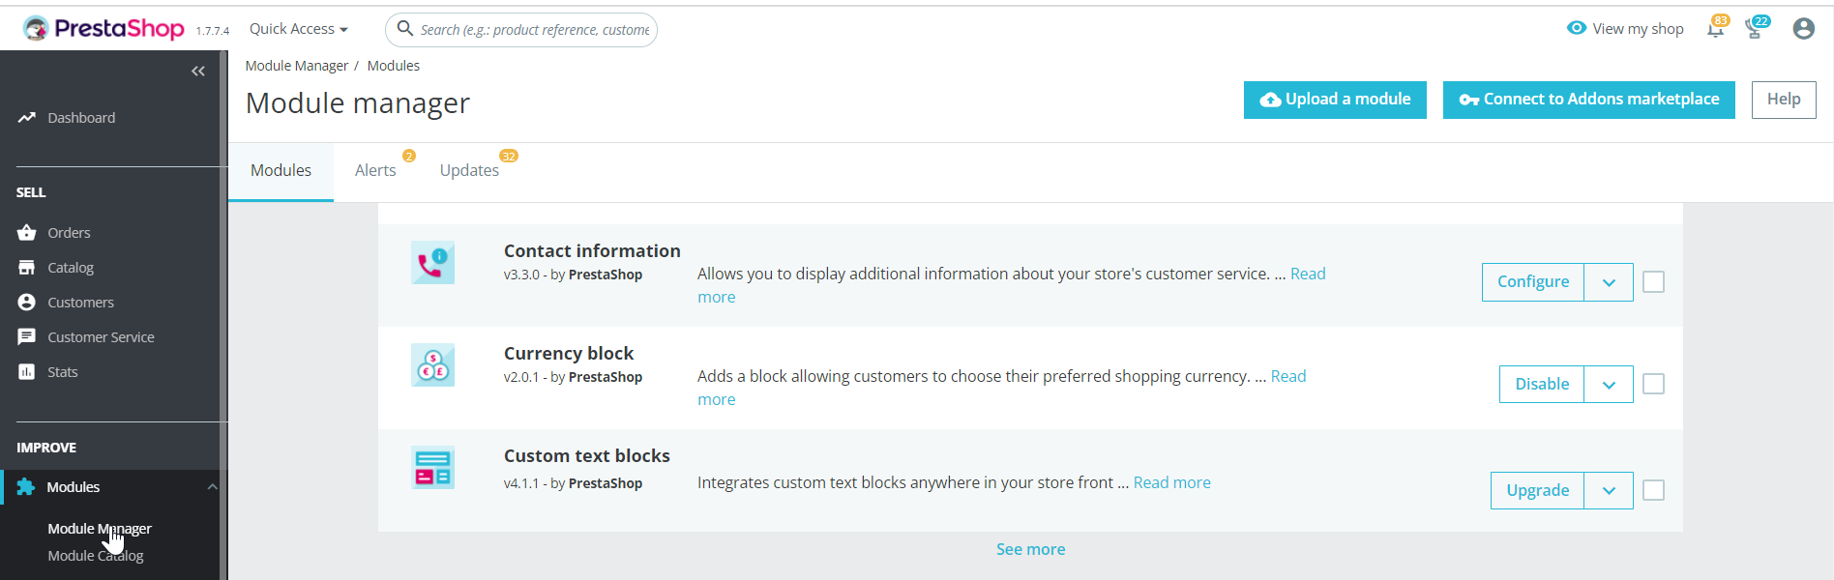Open the user profile avatar icon
The height and width of the screenshot is (580, 1834).
1803,29
